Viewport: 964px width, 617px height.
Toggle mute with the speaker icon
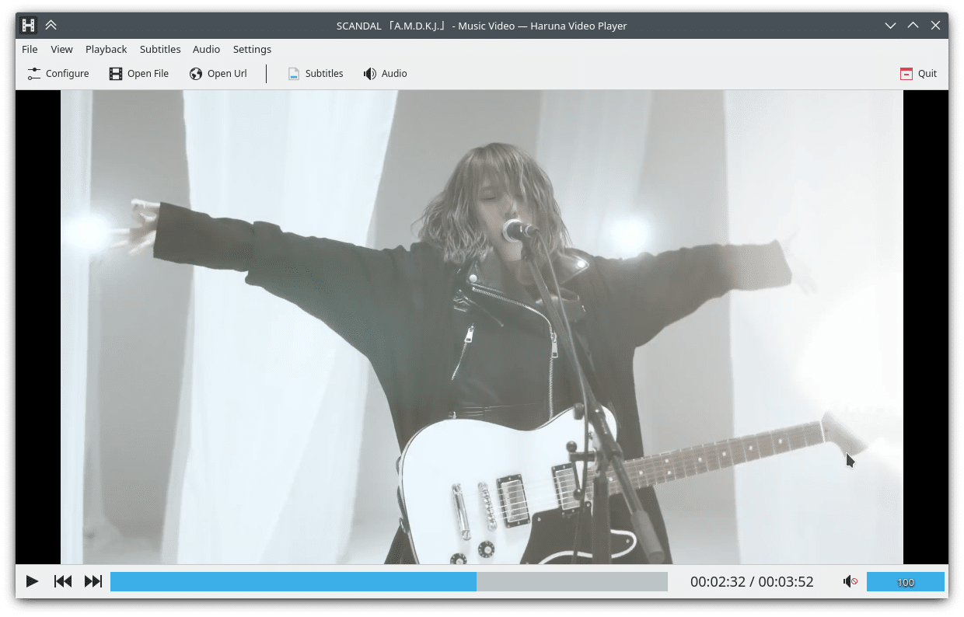[850, 581]
